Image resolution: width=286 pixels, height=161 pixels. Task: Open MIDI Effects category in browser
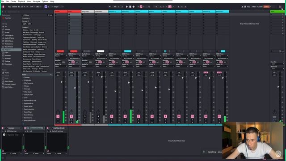click(x=9, y=41)
